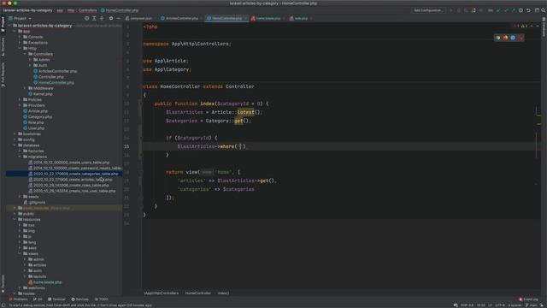This screenshot has height=308, width=547.
Task: Collapse the database folder
Action: coord(15,145)
